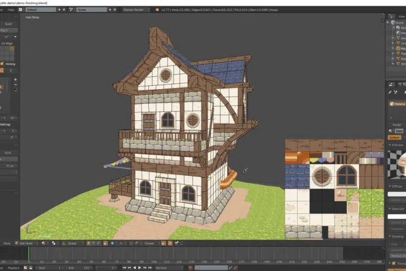Image resolution: width=406 pixels, height=271 pixels.
Task: Select the round window tile in tileset
Action: [x=322, y=176]
